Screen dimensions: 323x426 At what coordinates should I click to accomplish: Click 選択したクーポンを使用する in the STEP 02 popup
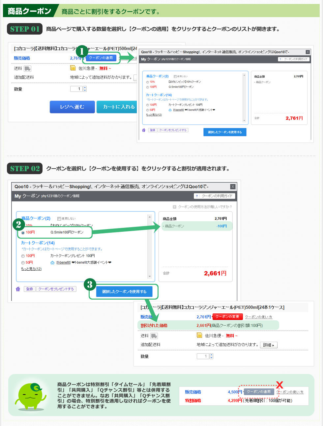point(124,292)
